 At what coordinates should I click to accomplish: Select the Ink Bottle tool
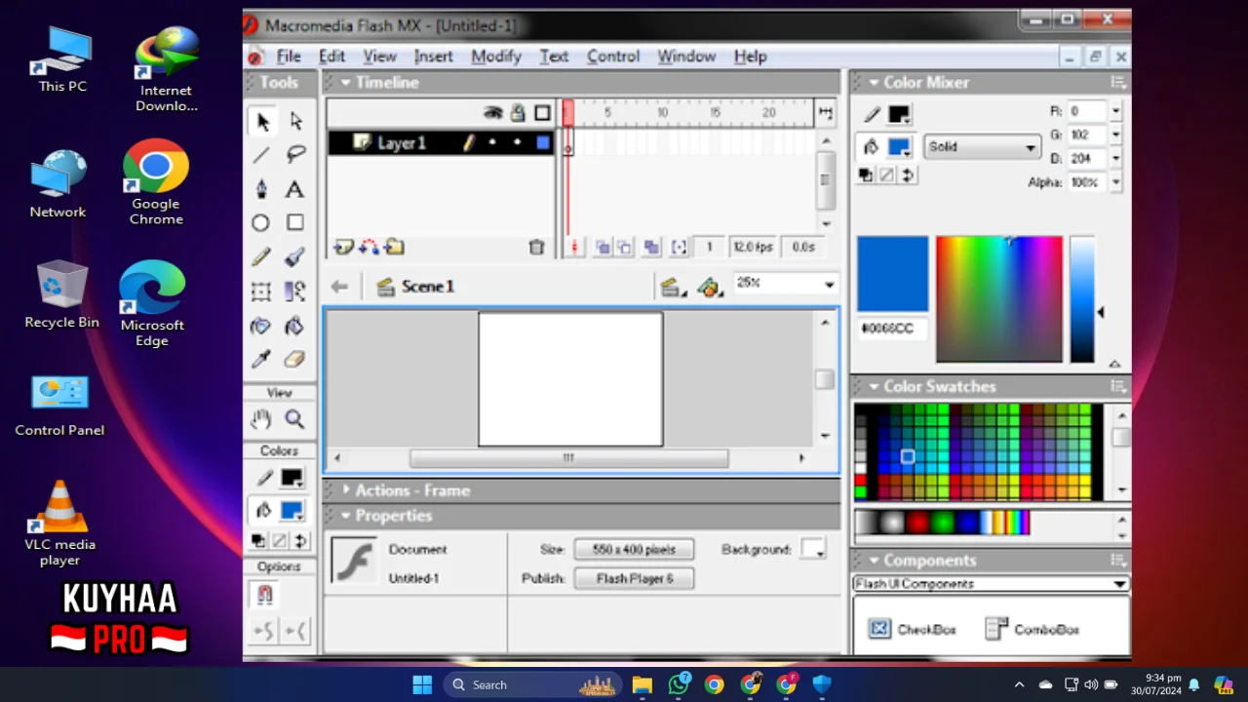261,326
